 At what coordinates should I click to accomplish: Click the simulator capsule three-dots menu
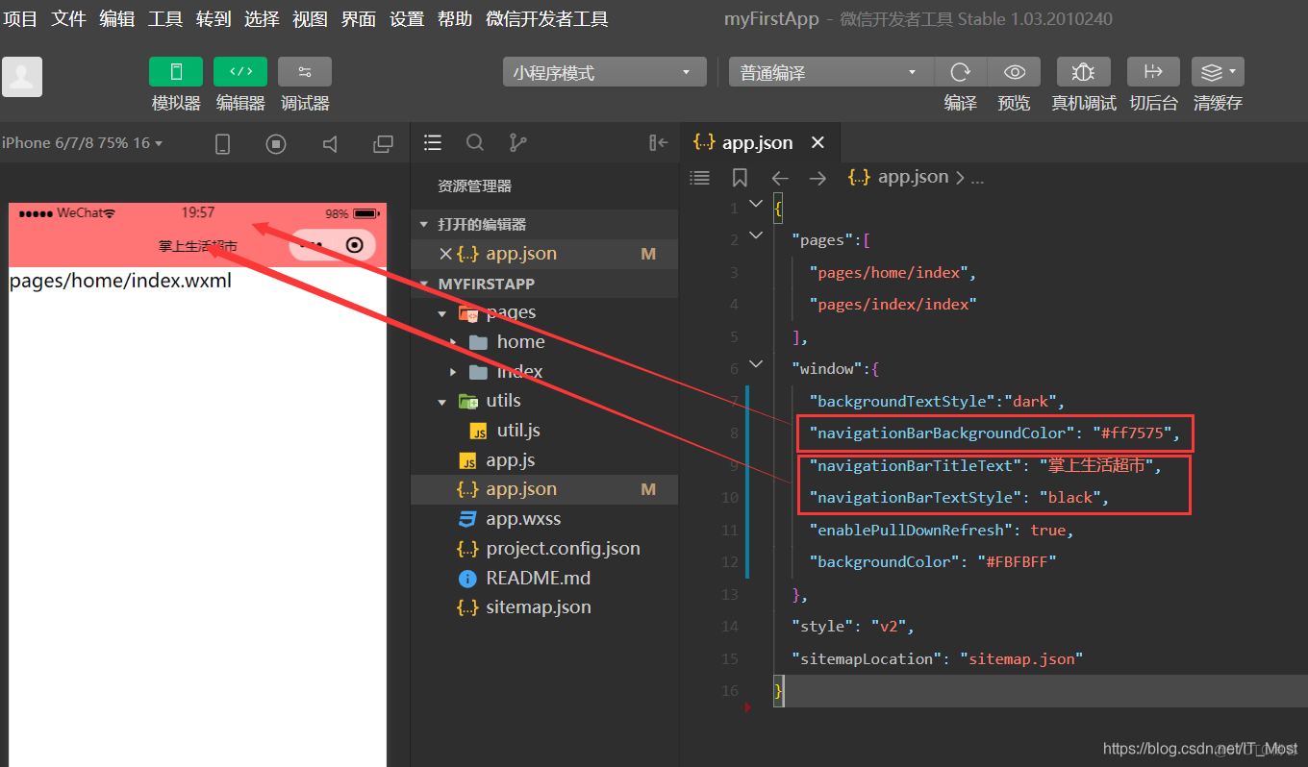point(311,245)
